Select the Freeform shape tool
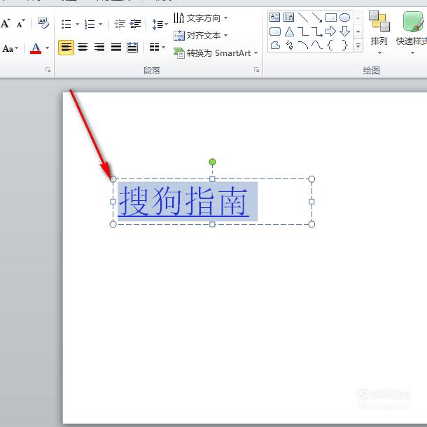The width and height of the screenshot is (427, 427). (275, 45)
